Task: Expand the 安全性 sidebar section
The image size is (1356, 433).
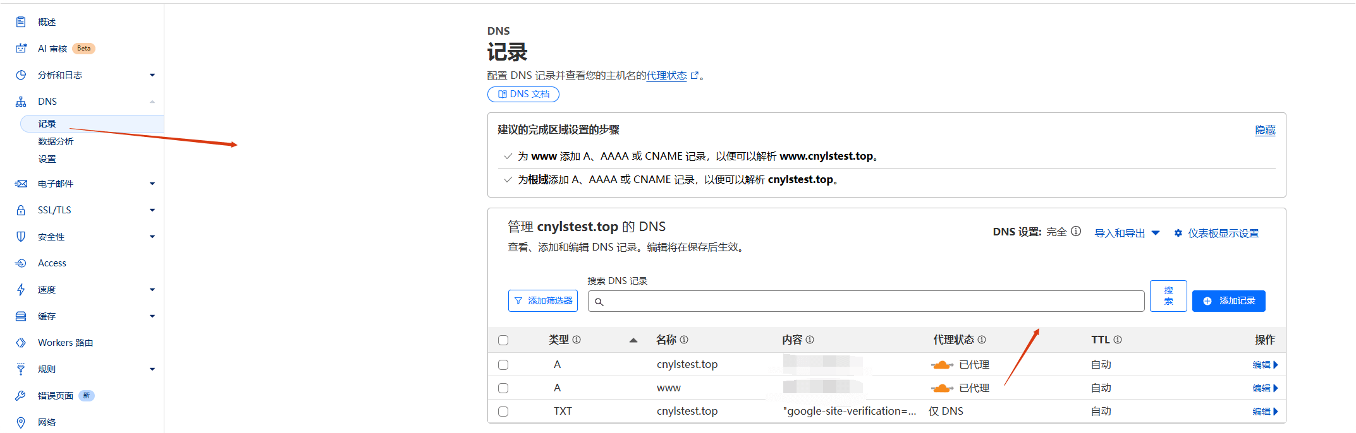Action: tap(152, 237)
